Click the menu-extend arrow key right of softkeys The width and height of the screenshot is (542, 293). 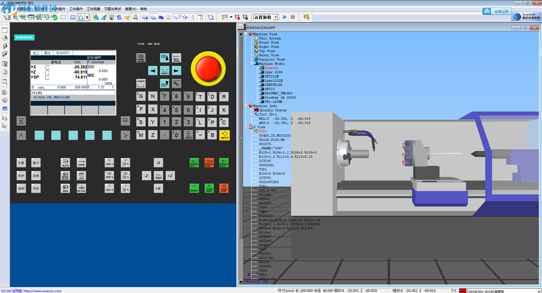point(125,136)
